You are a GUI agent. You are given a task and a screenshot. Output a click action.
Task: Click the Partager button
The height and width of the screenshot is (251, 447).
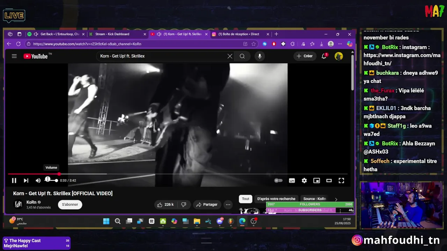pyautogui.click(x=207, y=205)
